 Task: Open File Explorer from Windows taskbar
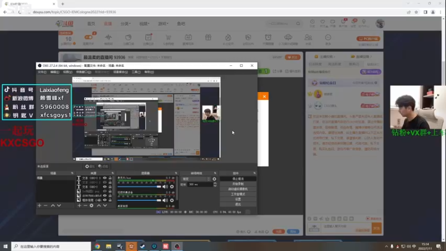click(109, 246)
